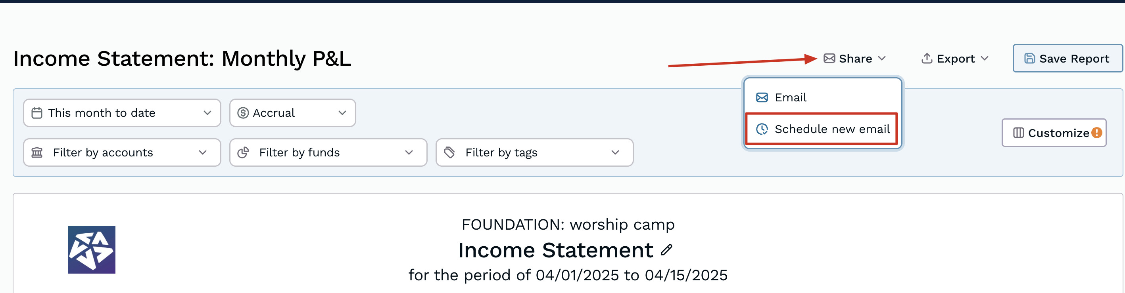Open the Customize columns button
Image resolution: width=1125 pixels, height=293 pixels.
1054,133
